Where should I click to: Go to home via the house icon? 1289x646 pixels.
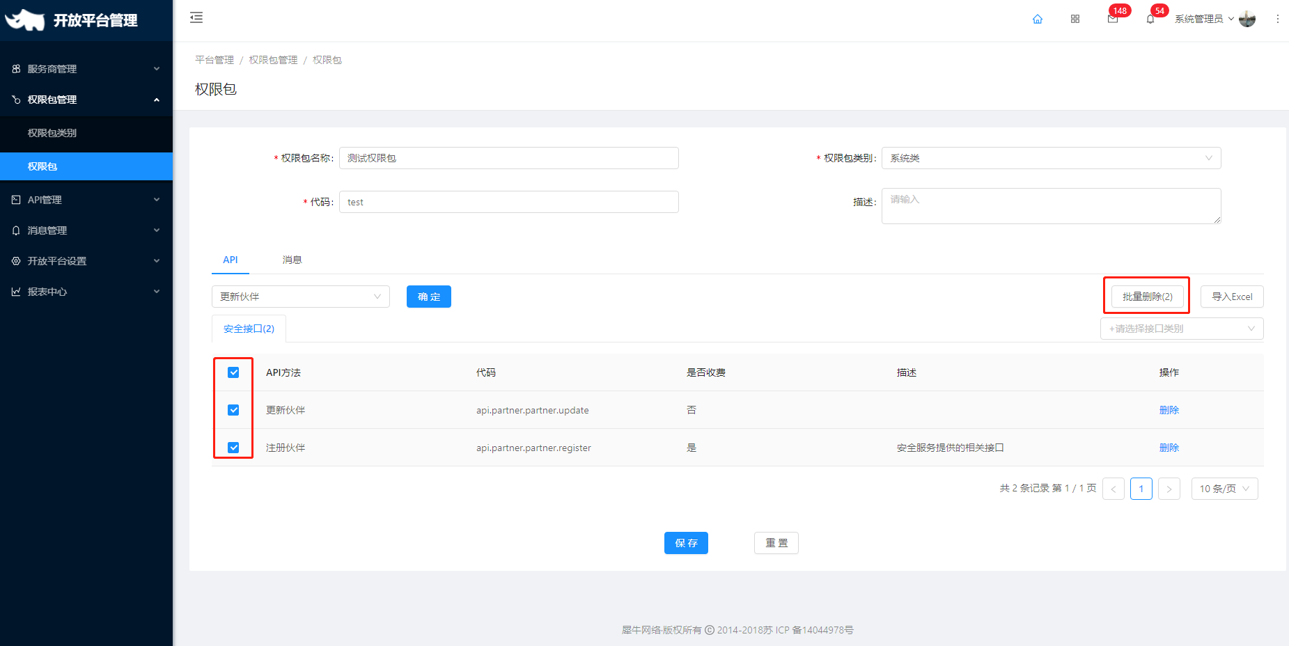click(1038, 19)
